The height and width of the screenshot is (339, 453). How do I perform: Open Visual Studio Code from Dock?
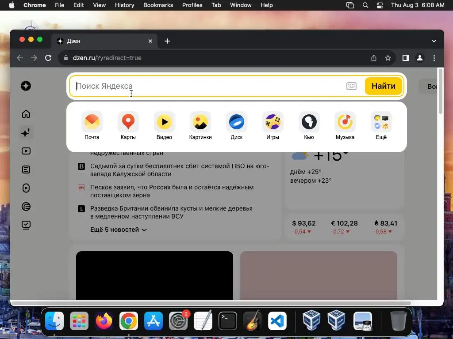point(277,321)
